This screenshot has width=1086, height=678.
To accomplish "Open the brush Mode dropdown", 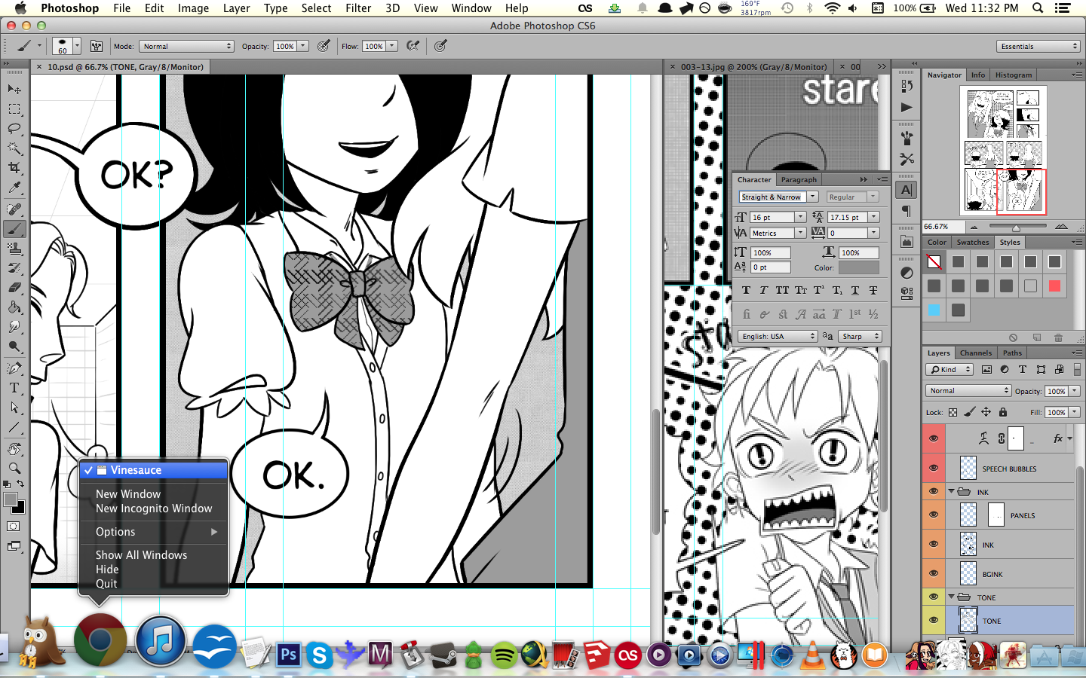I will (x=186, y=46).
